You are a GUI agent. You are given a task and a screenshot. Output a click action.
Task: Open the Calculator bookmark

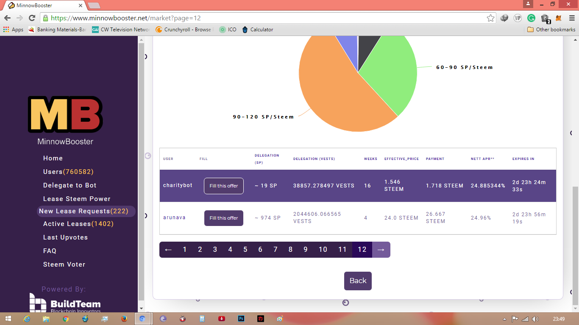(x=258, y=30)
